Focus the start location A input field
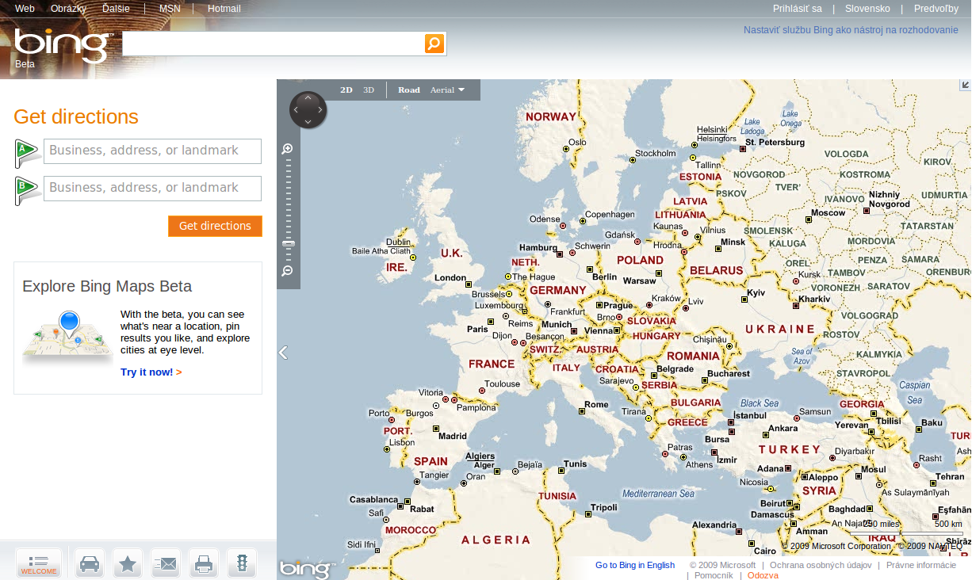Viewport: 972px width, 580px height. point(152,151)
